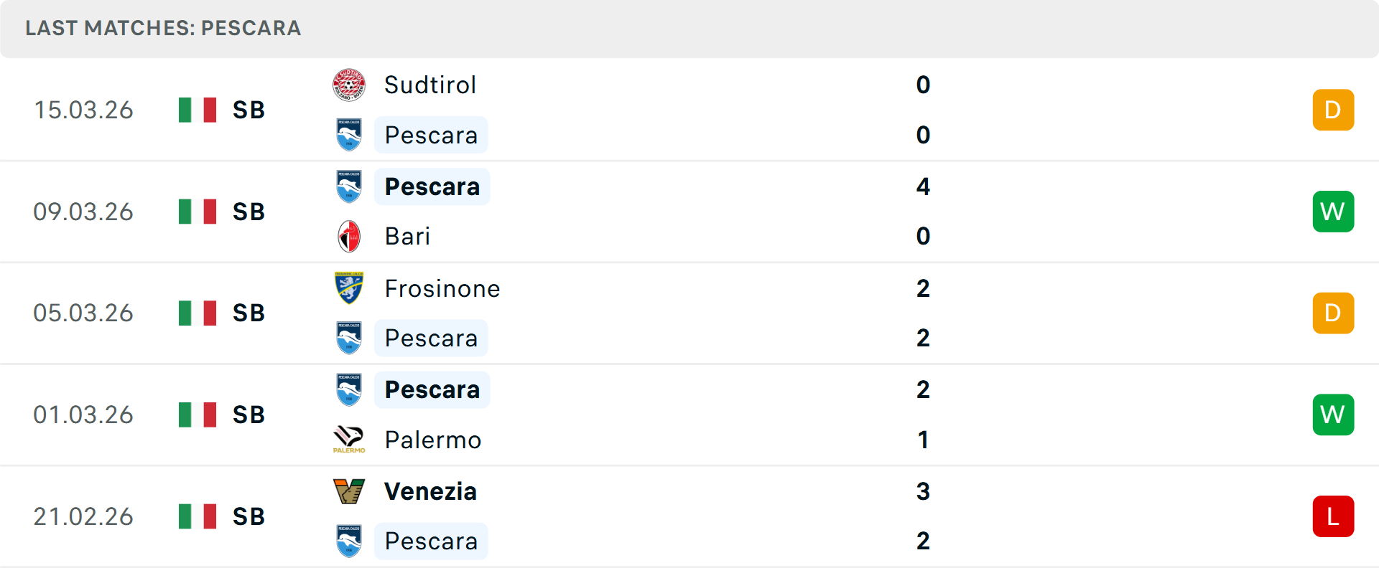Click the red L badge on the Venezia loss
The image size is (1379, 568).
click(x=1333, y=516)
